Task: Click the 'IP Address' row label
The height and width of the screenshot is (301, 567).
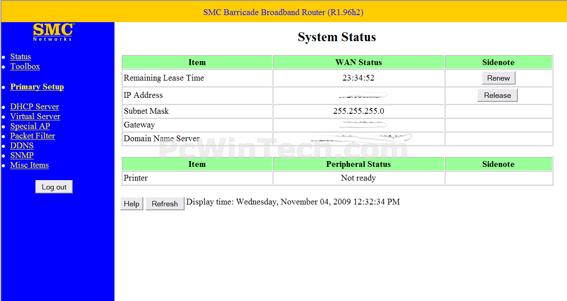Action: (143, 95)
